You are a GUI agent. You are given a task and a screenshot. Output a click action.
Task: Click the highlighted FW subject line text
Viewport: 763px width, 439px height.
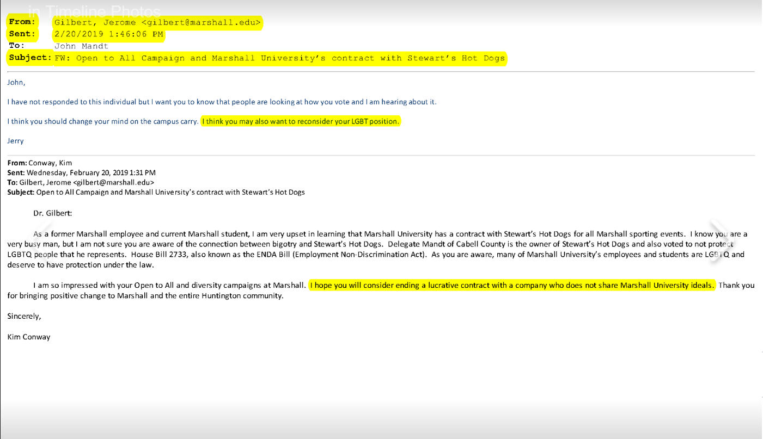279,58
